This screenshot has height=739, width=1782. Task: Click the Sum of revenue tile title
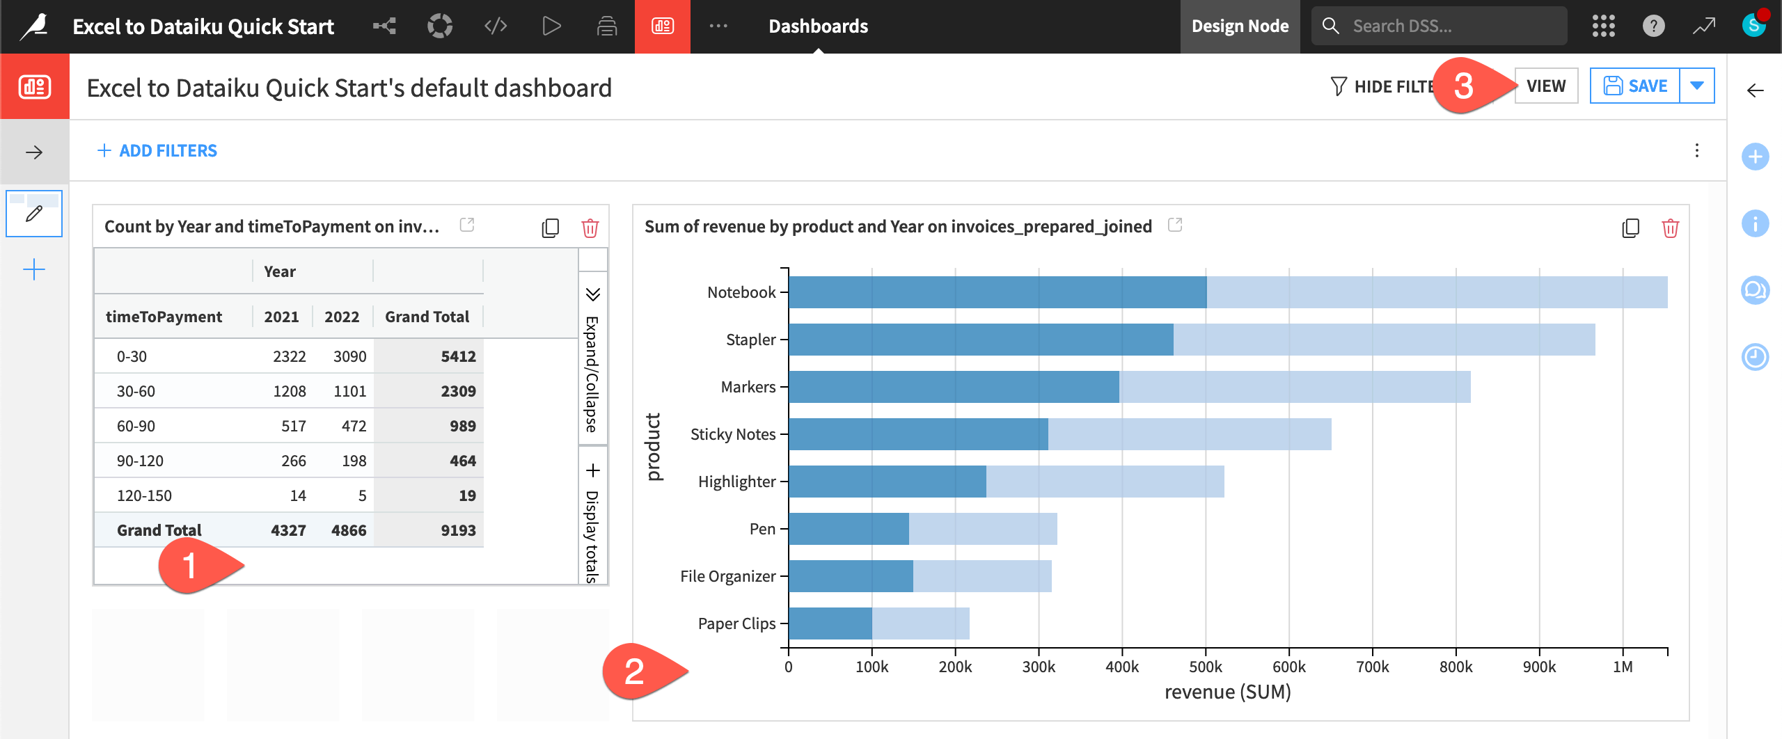point(898,226)
